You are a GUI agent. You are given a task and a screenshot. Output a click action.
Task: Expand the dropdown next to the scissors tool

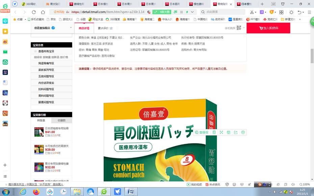coord(256,11)
